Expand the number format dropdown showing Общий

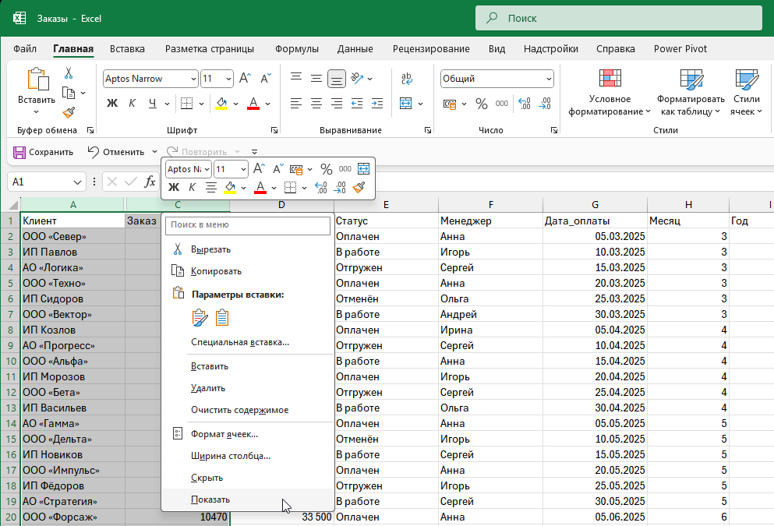[x=549, y=79]
